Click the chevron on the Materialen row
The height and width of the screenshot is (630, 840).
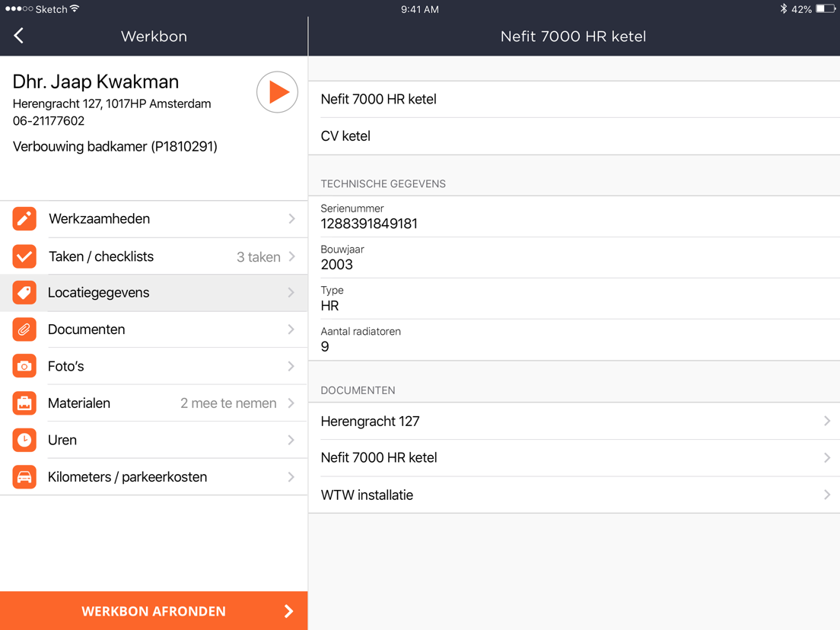click(291, 403)
